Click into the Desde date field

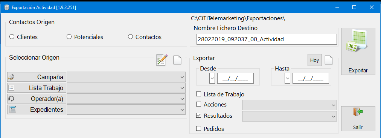coord(235,78)
